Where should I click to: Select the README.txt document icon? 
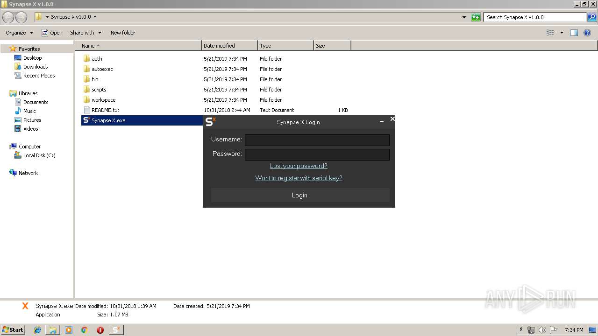86,110
